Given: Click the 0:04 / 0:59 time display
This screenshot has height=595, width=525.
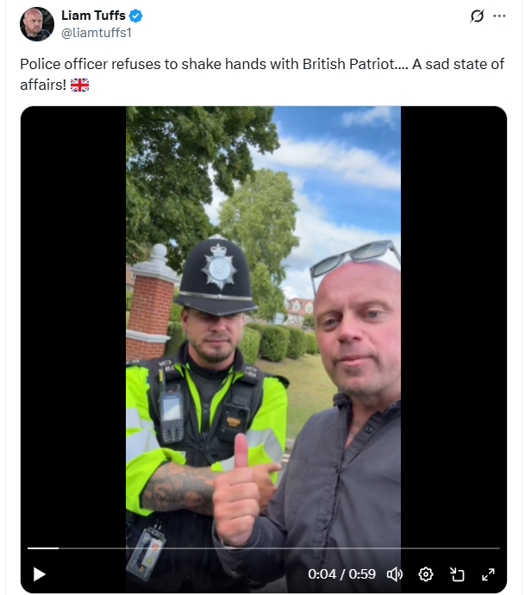Looking at the screenshot, I should point(341,574).
